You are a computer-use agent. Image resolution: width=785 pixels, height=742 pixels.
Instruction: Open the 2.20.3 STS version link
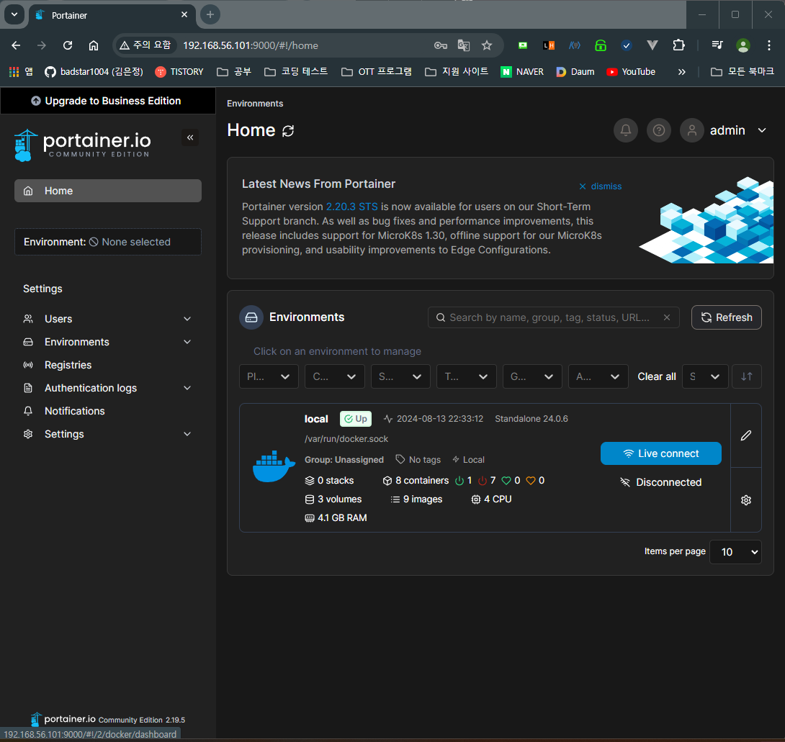point(352,207)
